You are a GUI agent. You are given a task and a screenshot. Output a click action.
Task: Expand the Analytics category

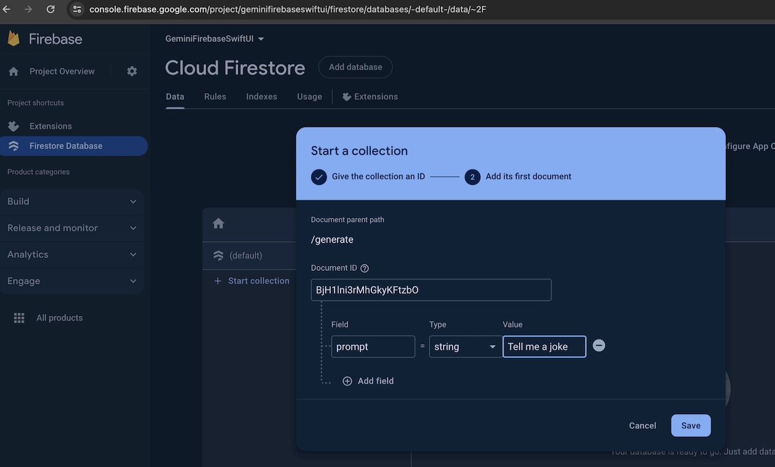(x=72, y=254)
